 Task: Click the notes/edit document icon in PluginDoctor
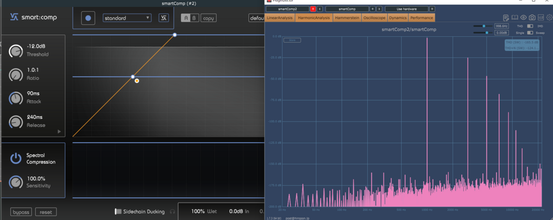506,18
